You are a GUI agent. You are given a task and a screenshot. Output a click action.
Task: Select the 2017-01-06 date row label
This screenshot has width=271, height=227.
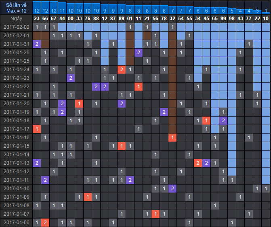click(x=16, y=222)
